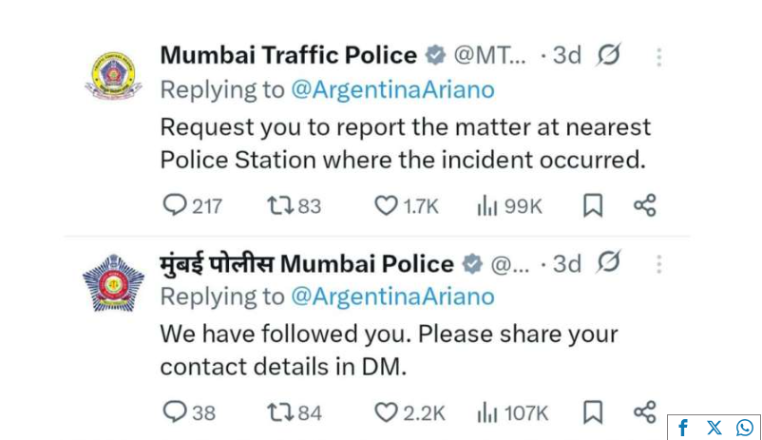Reply to the Mumbai Police tweet
Image resolution: width=762 pixels, height=440 pixels.
point(175,412)
